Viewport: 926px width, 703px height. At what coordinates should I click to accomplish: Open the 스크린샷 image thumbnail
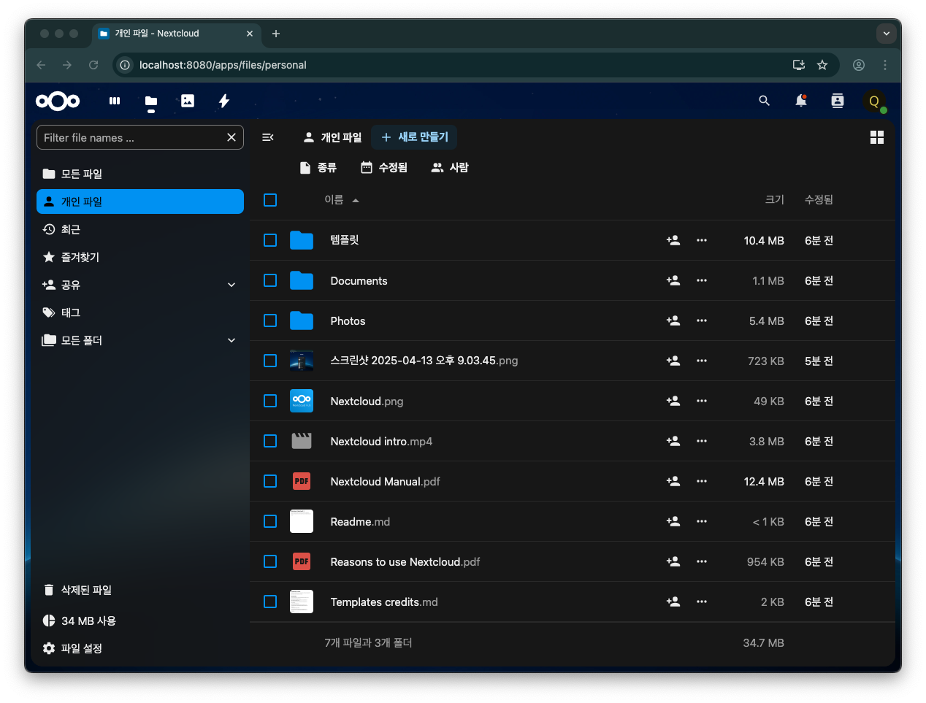point(302,361)
